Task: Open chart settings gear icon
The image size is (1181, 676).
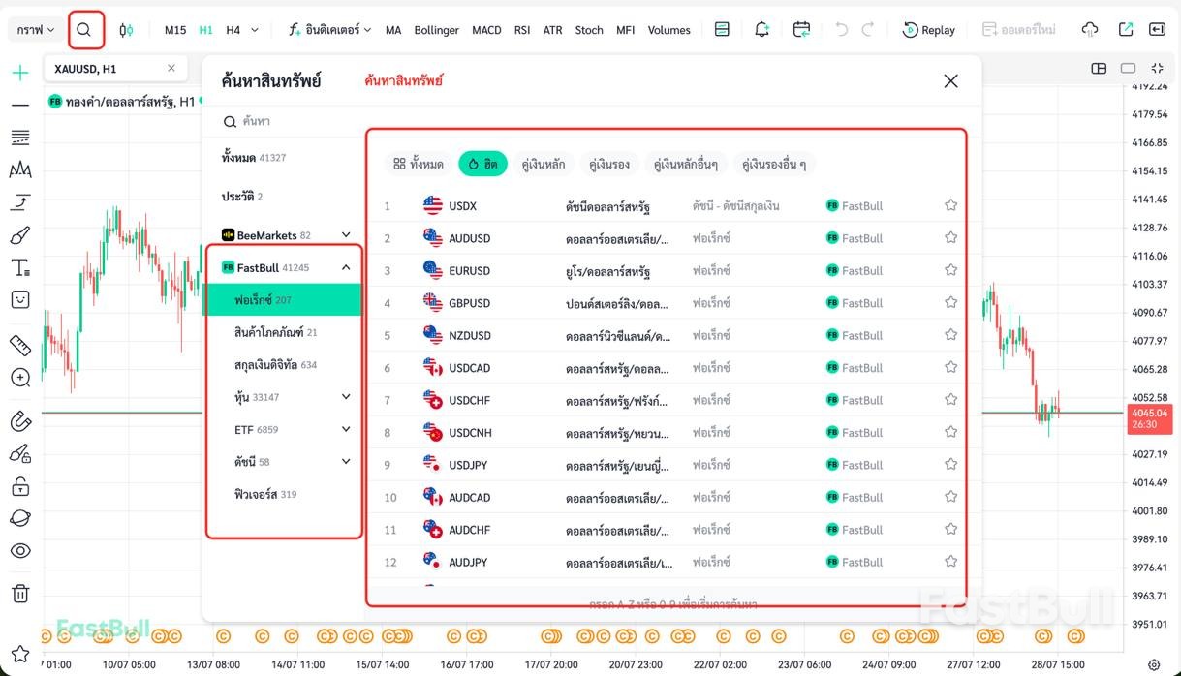Action: tap(1154, 665)
